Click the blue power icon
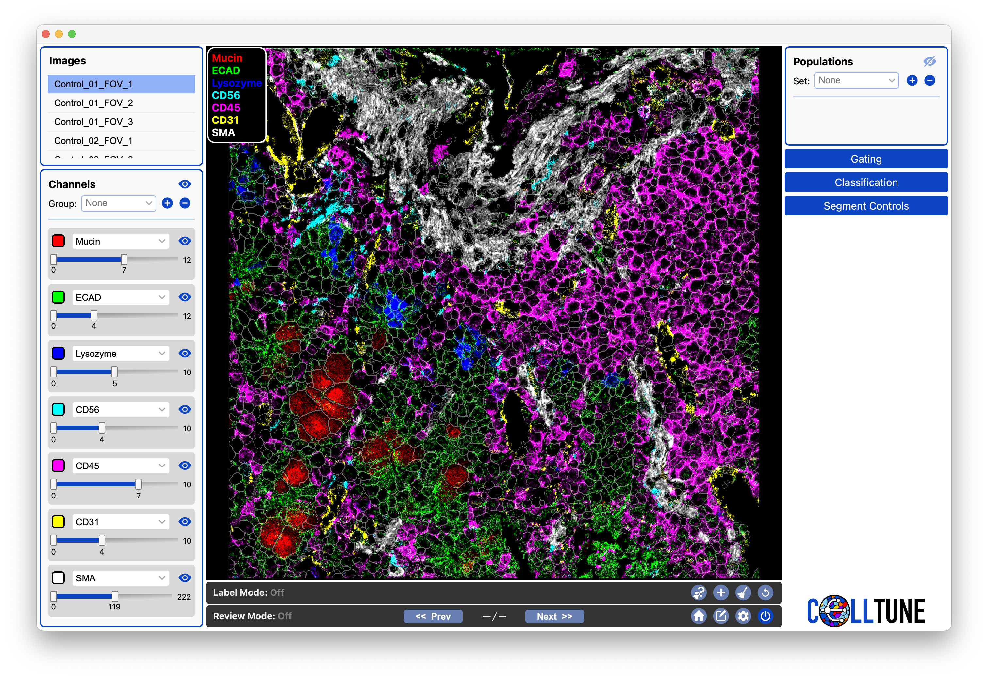Viewport: 988px width, 679px height. click(765, 616)
